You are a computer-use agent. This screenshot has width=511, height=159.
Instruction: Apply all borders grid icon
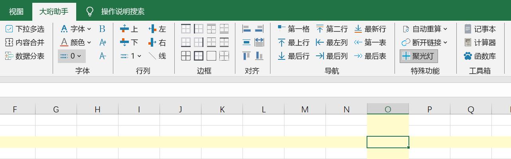186,56
